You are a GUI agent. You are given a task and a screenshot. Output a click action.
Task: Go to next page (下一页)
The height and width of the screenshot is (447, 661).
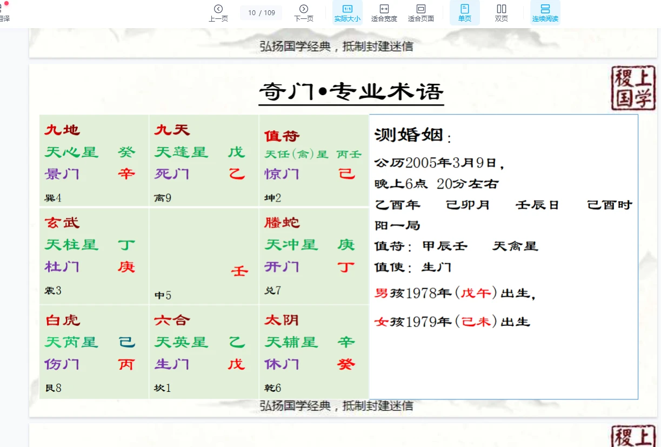pos(303,12)
